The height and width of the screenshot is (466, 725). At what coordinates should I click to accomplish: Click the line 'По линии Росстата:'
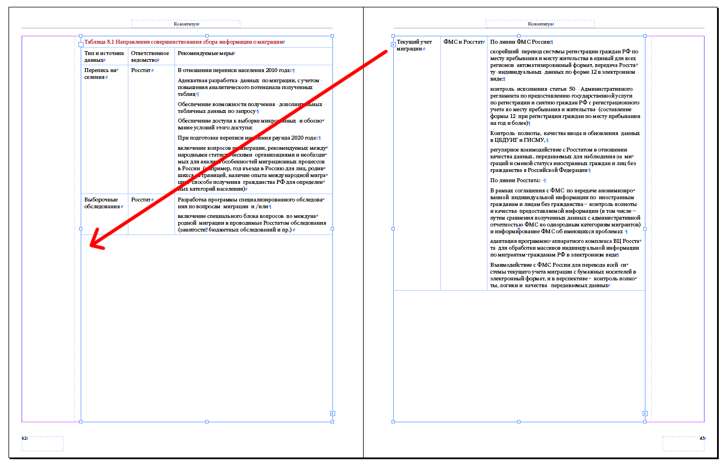518,180
